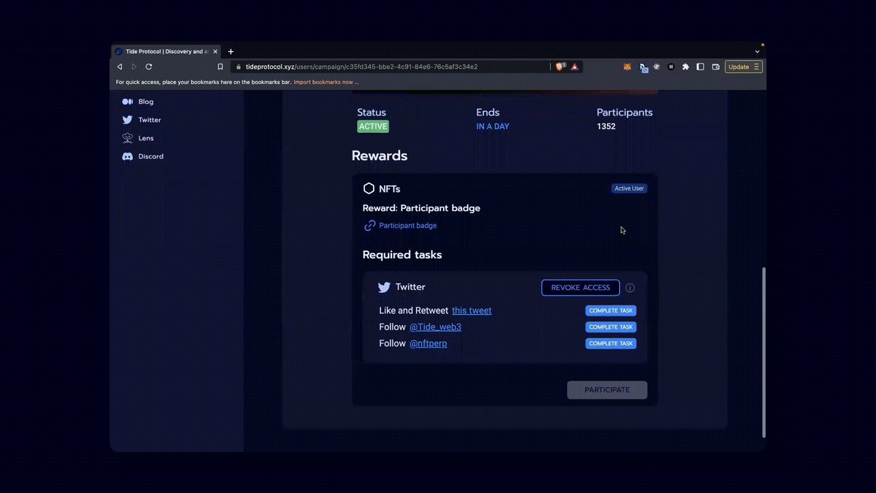
Task: Click the participants count 1352
Action: pyautogui.click(x=606, y=126)
